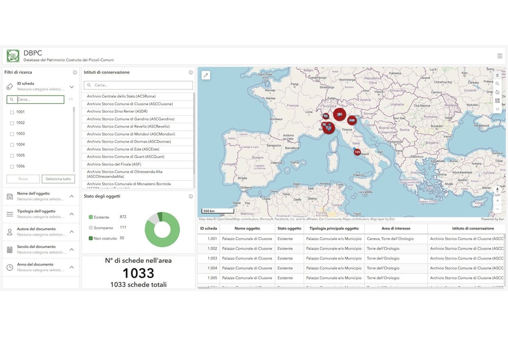Expand the Tipologia dell'oggetto filter
The image size is (508, 339).
click(x=72, y=214)
